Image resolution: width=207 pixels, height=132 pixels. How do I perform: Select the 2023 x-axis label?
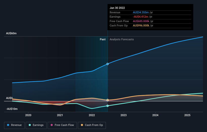tap(124, 115)
